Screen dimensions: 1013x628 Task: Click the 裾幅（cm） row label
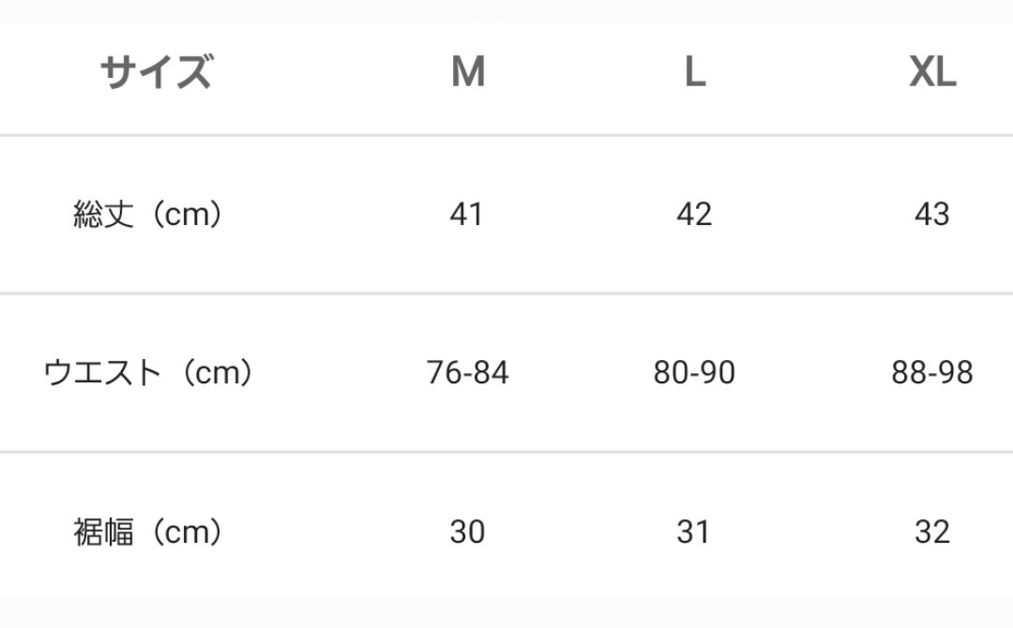pos(150,532)
